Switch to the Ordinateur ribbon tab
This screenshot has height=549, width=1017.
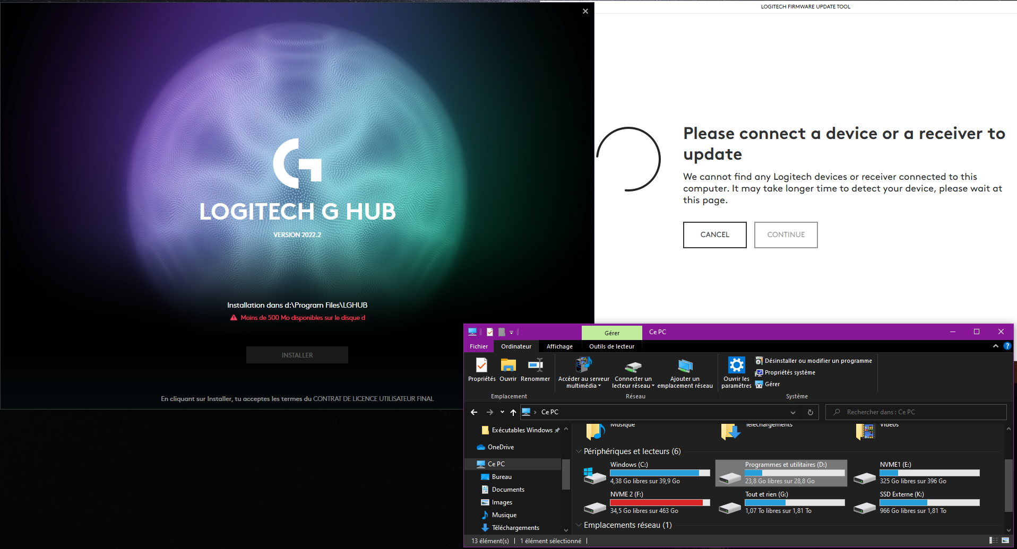point(516,346)
